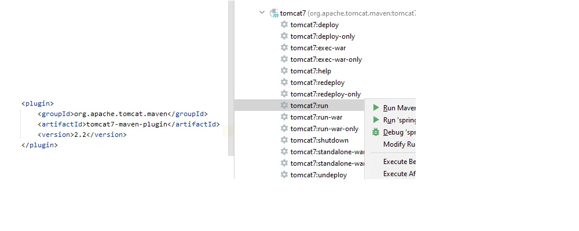
Task: Click gear icon beside tomcat7:run-war-only
Action: (x=284, y=128)
